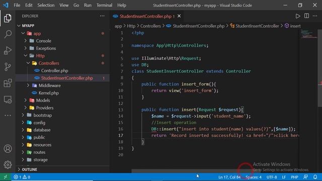The image size is (322, 181).
Task: Open the Remote Explorer view
Action: click(x=8, y=100)
